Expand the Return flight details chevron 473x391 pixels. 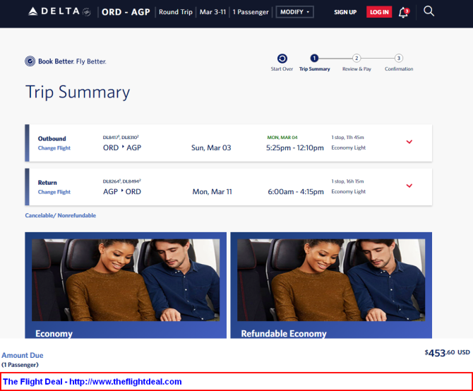pos(409,186)
